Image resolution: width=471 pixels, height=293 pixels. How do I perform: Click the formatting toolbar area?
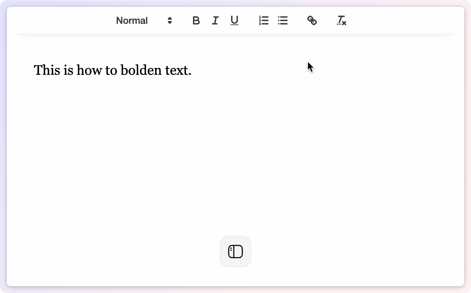[x=235, y=21]
